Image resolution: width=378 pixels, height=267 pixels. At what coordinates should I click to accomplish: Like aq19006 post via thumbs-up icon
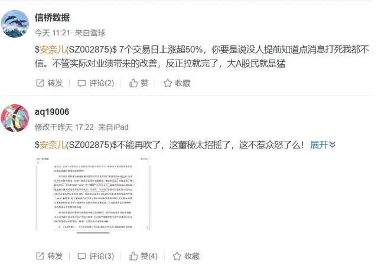click(x=133, y=256)
